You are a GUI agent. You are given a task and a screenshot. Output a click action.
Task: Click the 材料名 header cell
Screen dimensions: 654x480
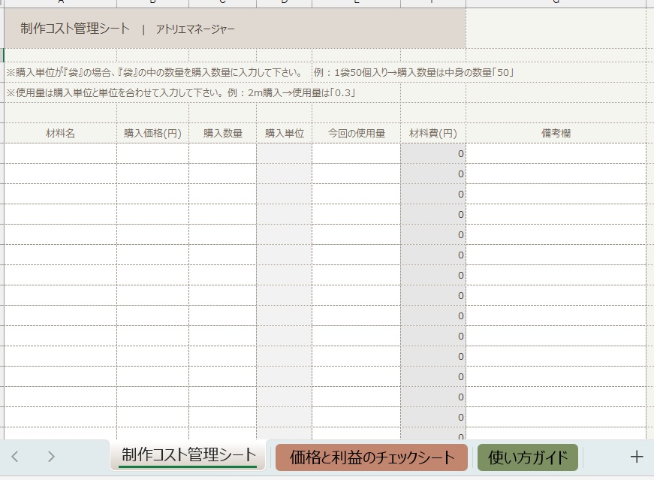(x=59, y=132)
